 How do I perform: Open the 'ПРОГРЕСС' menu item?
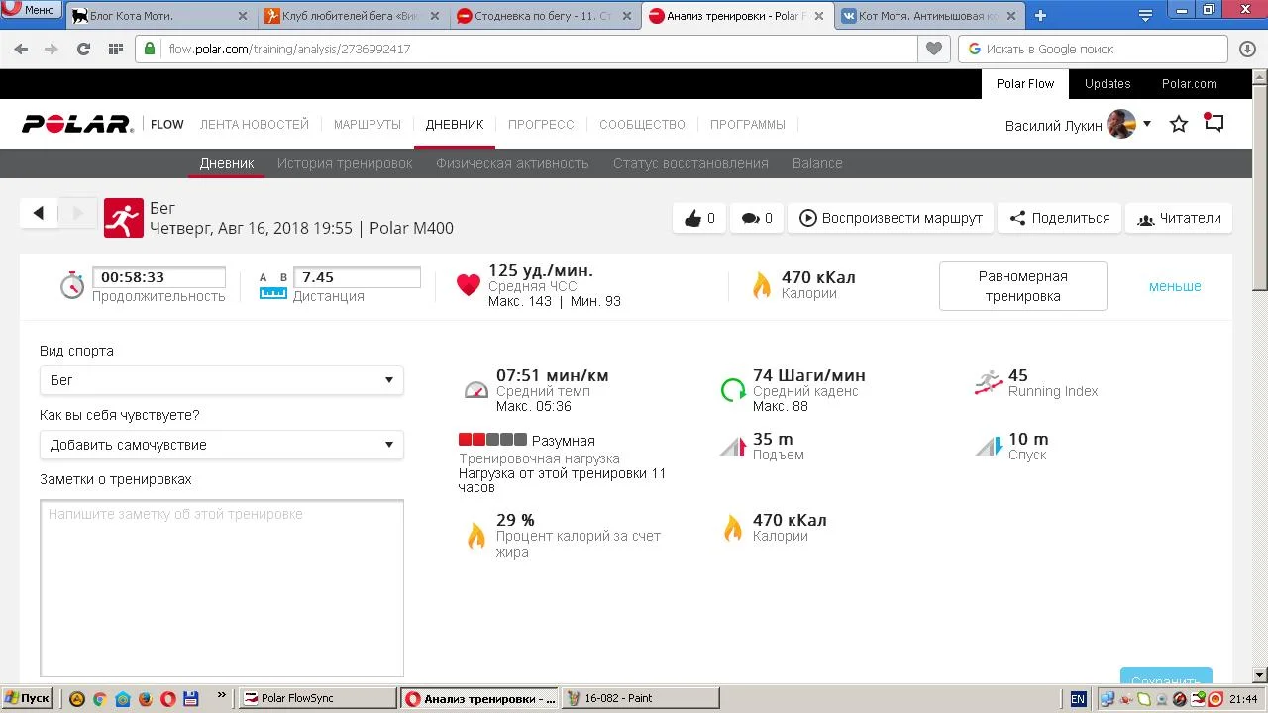click(541, 125)
